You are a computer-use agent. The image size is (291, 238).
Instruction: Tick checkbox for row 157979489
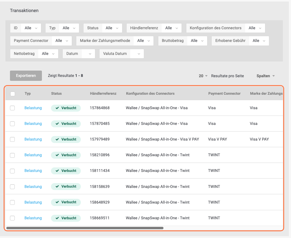(x=12, y=139)
